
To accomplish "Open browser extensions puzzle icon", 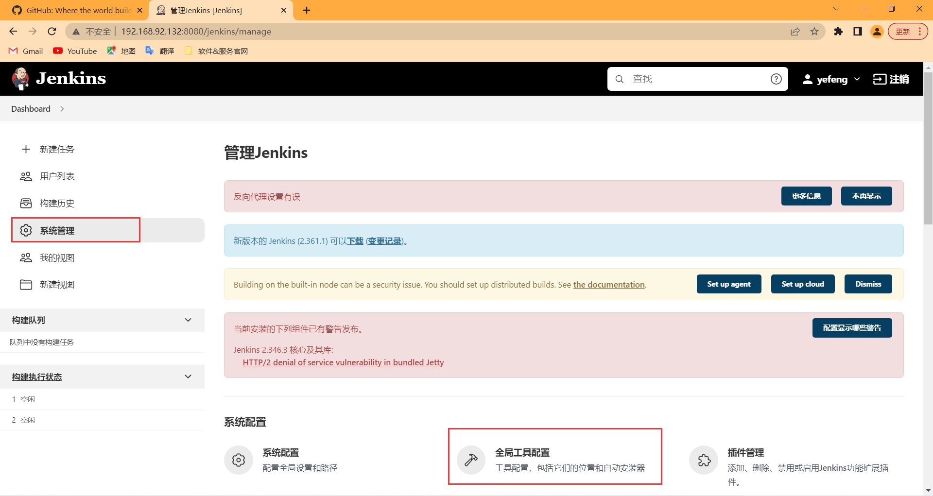I will tap(838, 32).
